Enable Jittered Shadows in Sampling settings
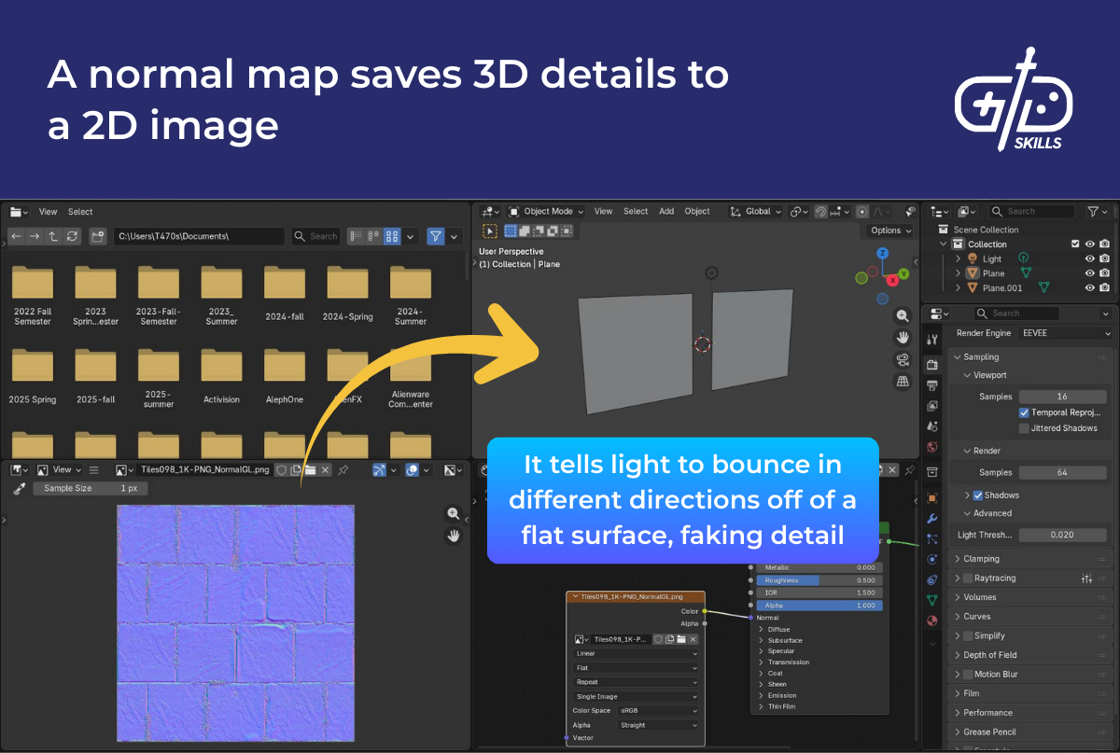 (x=1024, y=428)
